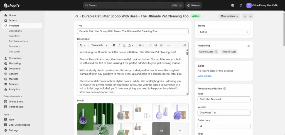Click the Analytics bar chart icon
The image size is (285, 135).
[x=6, y=89]
